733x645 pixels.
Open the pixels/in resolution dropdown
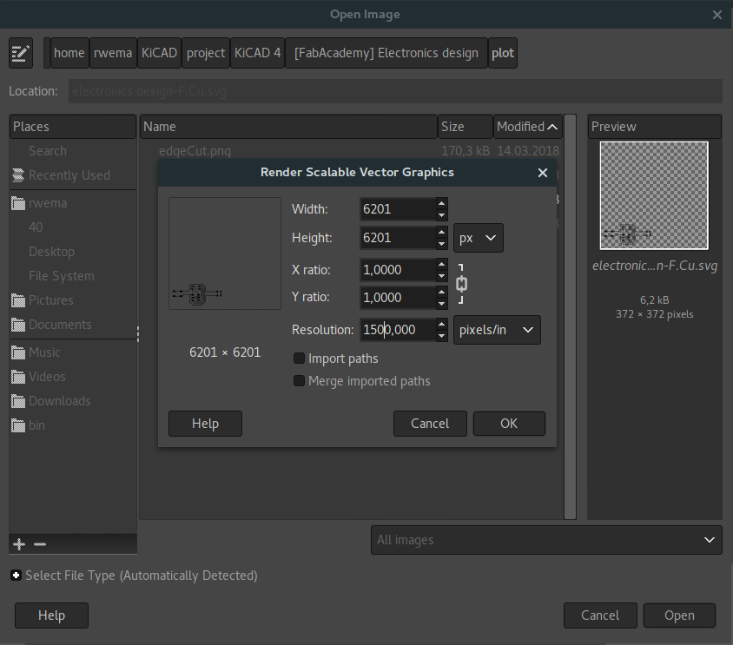tap(497, 330)
